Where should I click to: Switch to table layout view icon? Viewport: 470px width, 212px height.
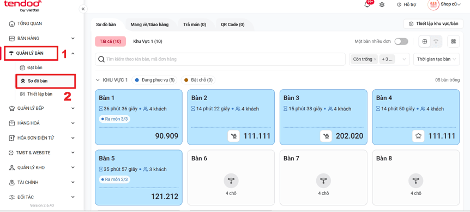coord(436,41)
